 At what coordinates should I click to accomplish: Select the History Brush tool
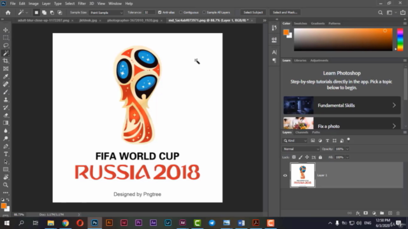tap(6, 108)
